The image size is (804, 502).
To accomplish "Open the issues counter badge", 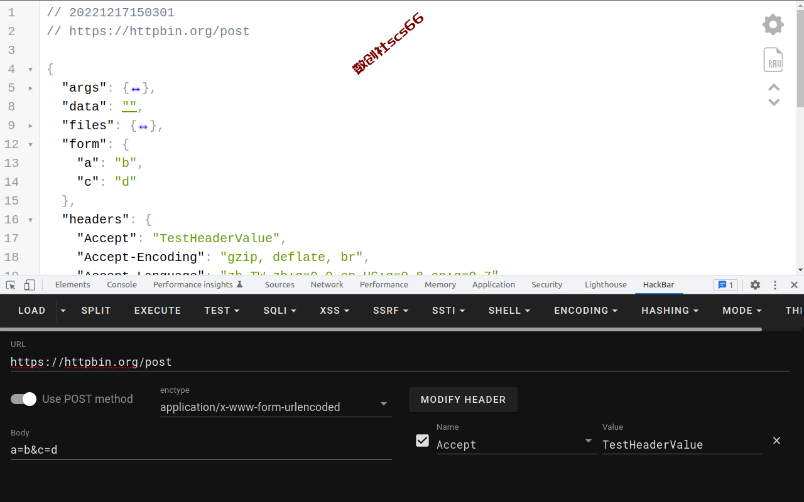I will (725, 285).
